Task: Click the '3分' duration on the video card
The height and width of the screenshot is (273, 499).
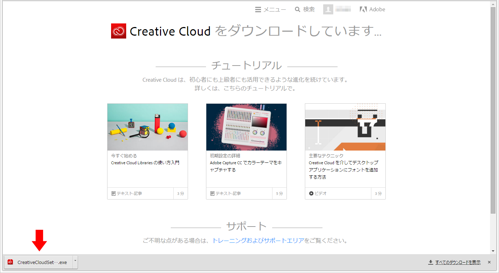Action: (378, 193)
